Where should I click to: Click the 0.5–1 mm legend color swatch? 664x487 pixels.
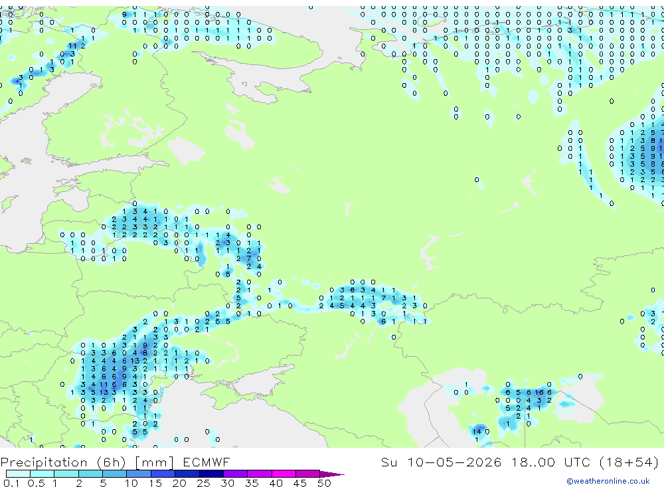(x=42, y=474)
